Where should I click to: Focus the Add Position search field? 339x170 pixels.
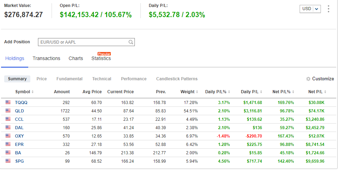point(86,42)
